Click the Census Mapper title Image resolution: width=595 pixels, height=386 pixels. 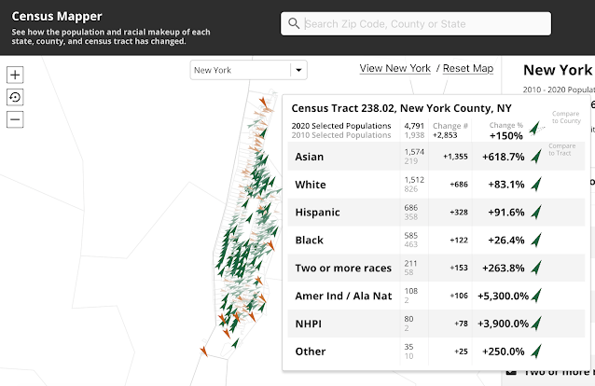[x=57, y=17]
